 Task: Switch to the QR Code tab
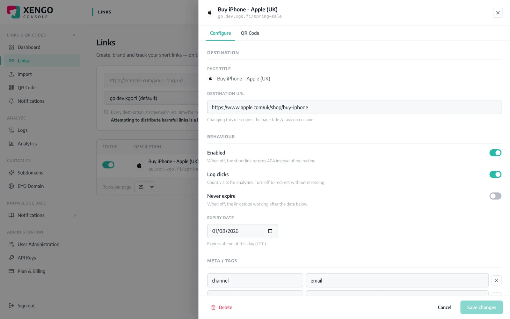[250, 33]
